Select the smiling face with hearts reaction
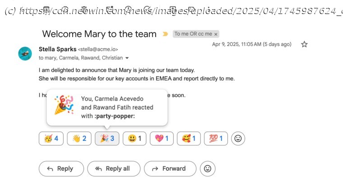Viewport: 343px width, 195px height. tap(189, 139)
